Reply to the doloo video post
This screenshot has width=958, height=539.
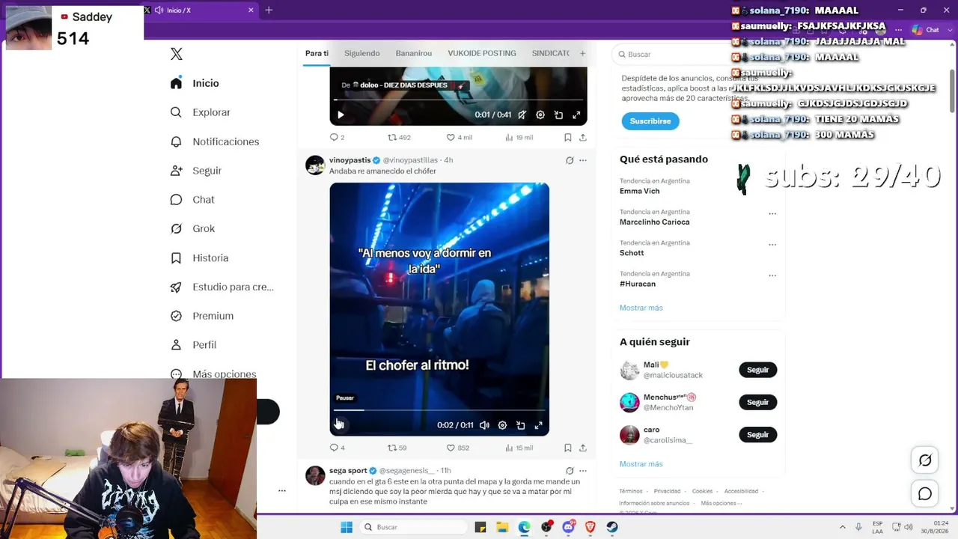tap(337, 138)
